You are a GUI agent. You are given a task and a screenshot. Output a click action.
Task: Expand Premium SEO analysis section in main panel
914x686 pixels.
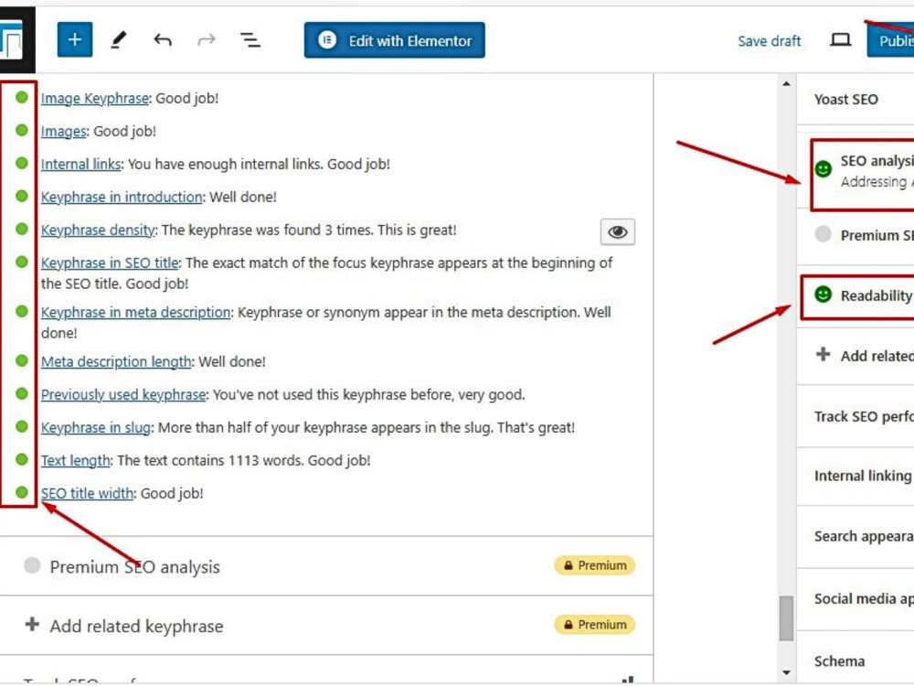(326, 566)
